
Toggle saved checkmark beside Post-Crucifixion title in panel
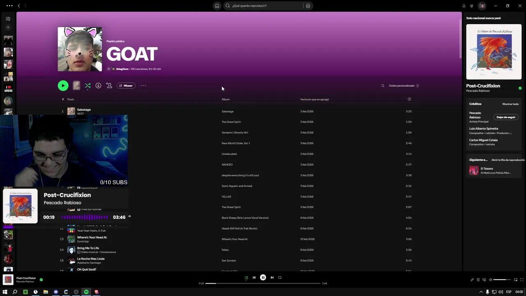[x=520, y=88]
